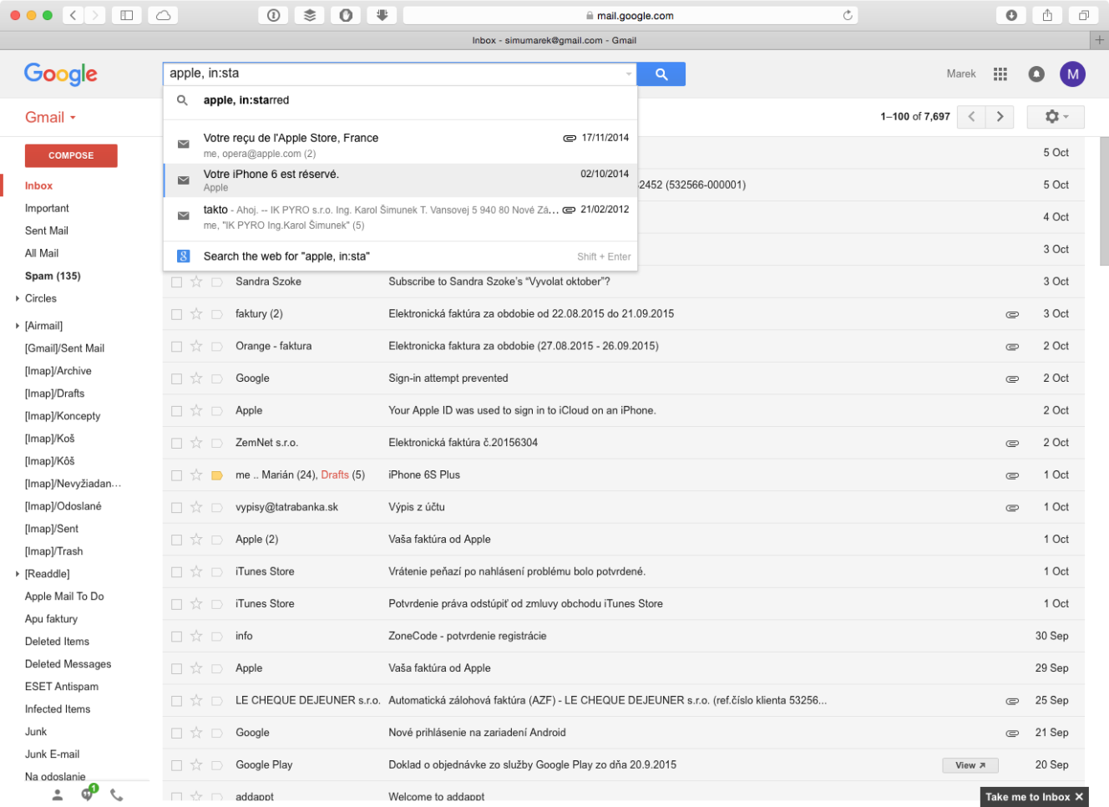Open a new Safari tab with plus
The height and width of the screenshot is (807, 1109).
pyautogui.click(x=1099, y=40)
